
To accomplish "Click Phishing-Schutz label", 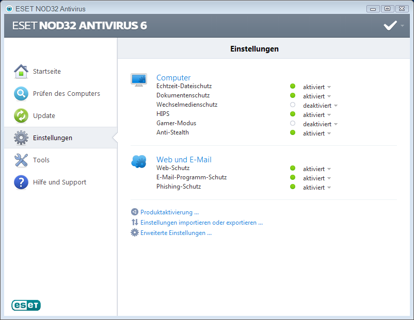I will [x=179, y=187].
